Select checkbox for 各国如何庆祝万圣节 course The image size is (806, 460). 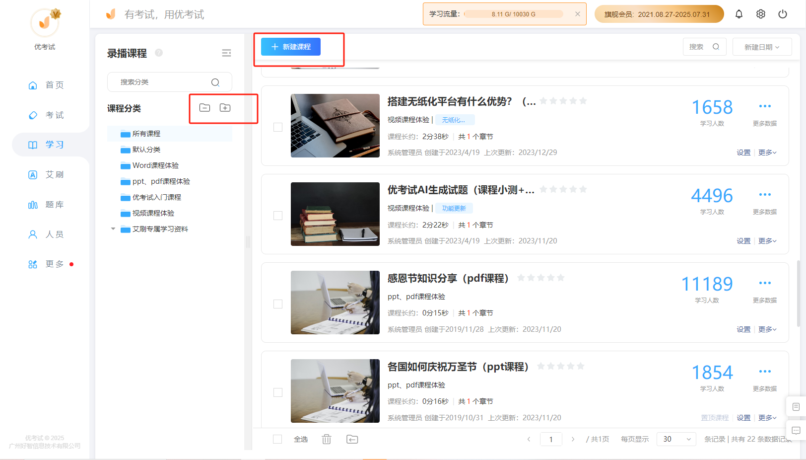[278, 392]
